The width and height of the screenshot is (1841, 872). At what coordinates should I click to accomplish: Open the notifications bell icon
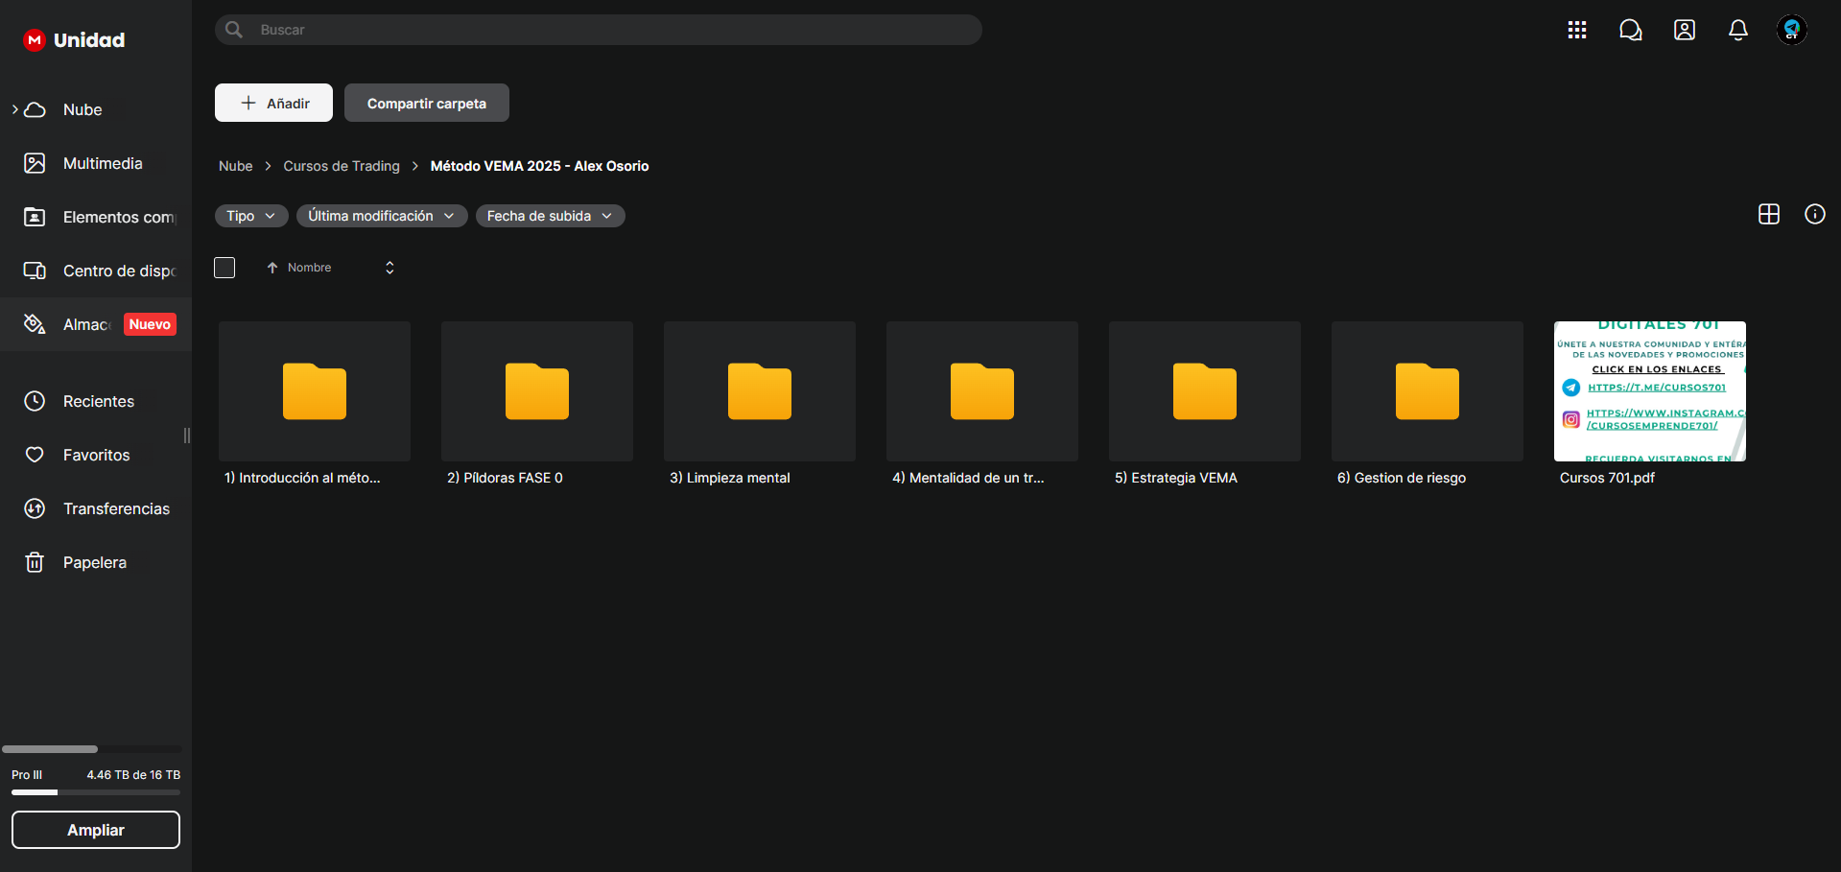click(x=1738, y=30)
